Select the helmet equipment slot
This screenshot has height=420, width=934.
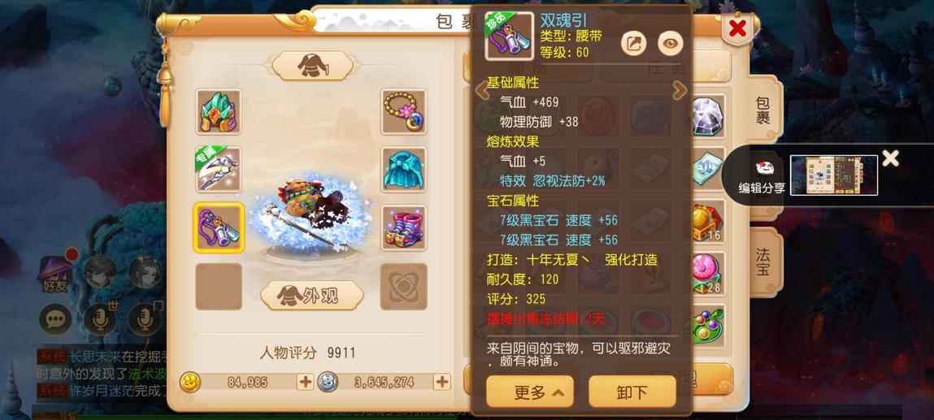pos(219,112)
